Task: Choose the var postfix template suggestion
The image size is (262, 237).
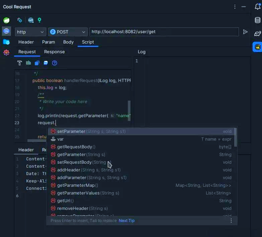Action: point(141,139)
